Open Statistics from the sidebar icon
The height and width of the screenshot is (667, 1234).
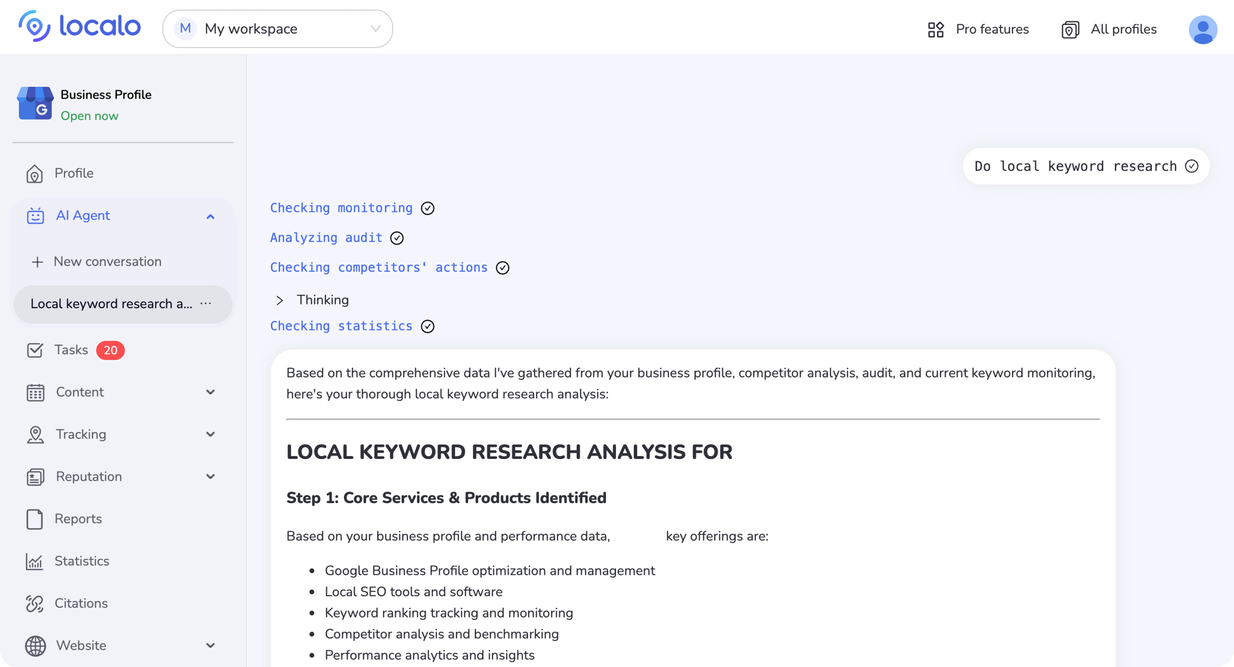point(34,561)
